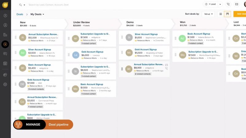Image resolution: width=246 pixels, height=138 pixels.
Task: Open the Accounts building icon in sidebar
Action: (5, 35)
